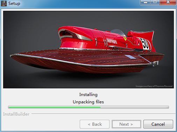Click the number 50 roundel on boat
This screenshot has height=132, width=177.
click(x=145, y=44)
